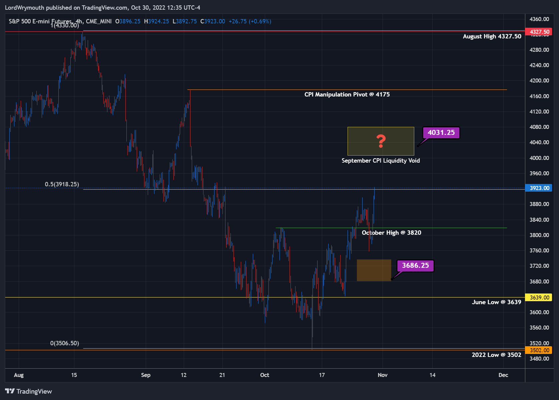Click the low value L3892.75
Image resolution: width=559 pixels, height=400 pixels.
click(184, 21)
